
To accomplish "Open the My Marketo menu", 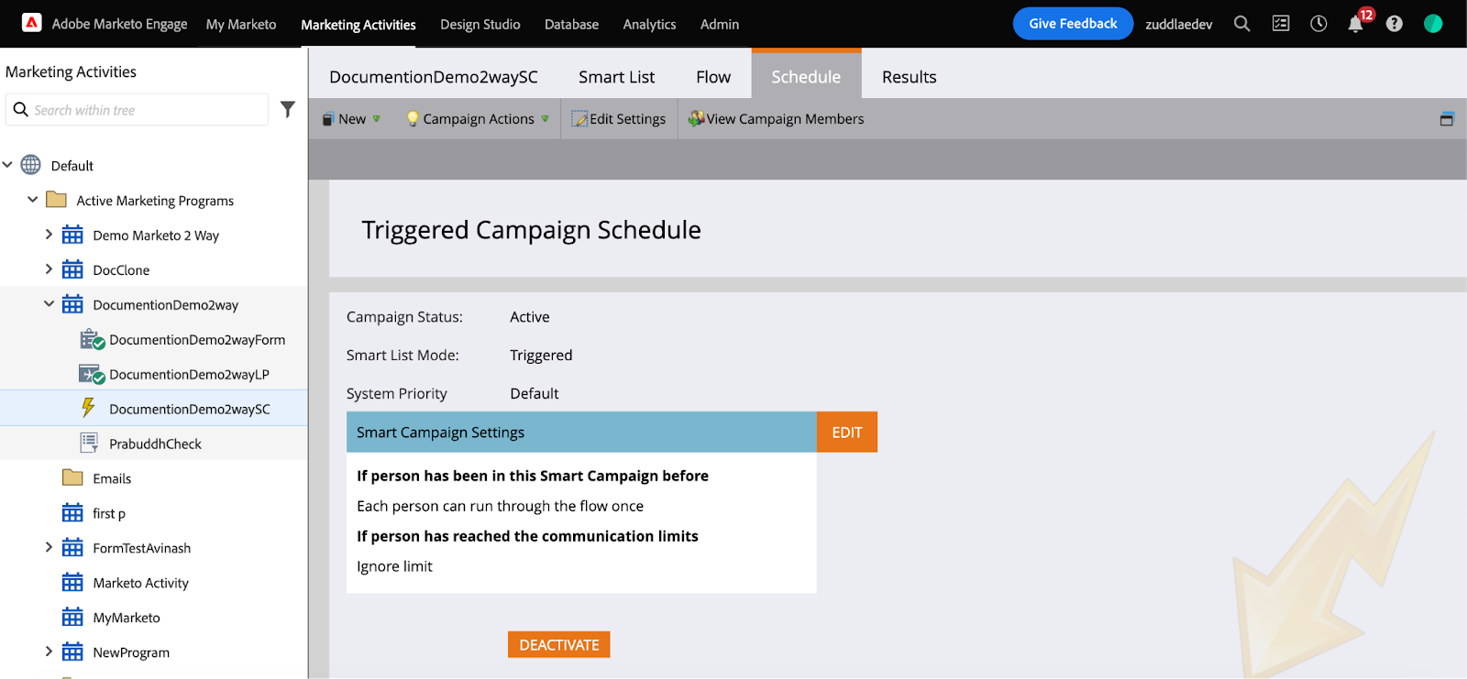I will [x=241, y=25].
